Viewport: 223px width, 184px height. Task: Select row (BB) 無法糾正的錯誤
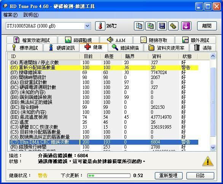[104, 102]
